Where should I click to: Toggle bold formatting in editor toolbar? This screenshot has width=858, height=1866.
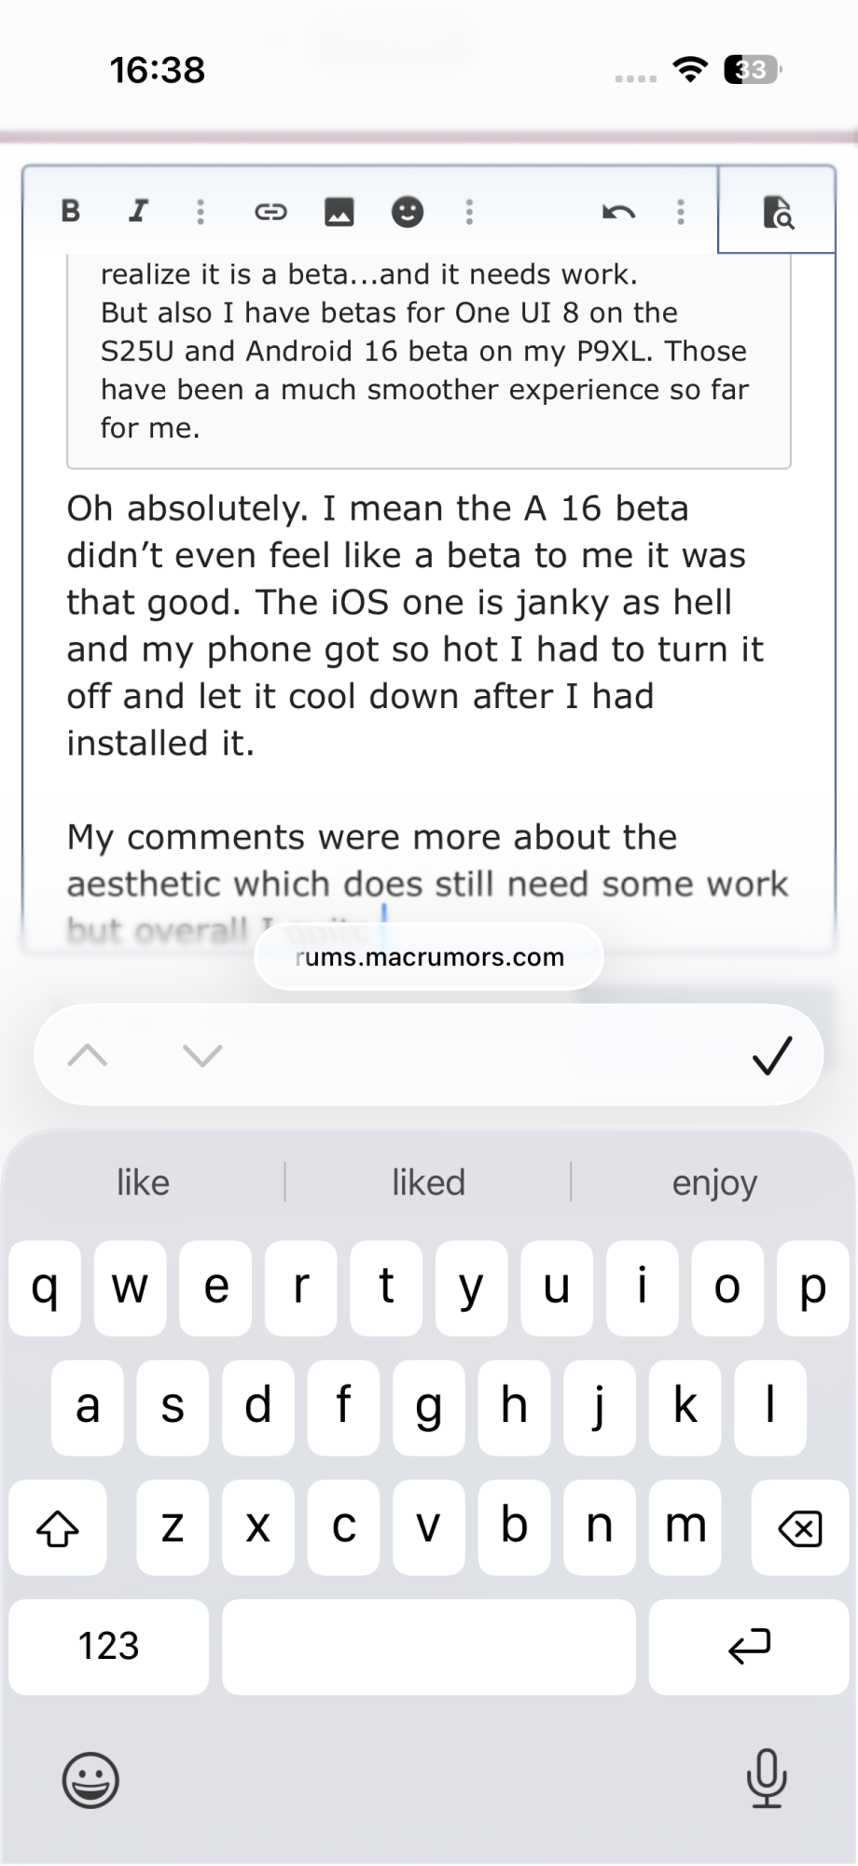71,211
